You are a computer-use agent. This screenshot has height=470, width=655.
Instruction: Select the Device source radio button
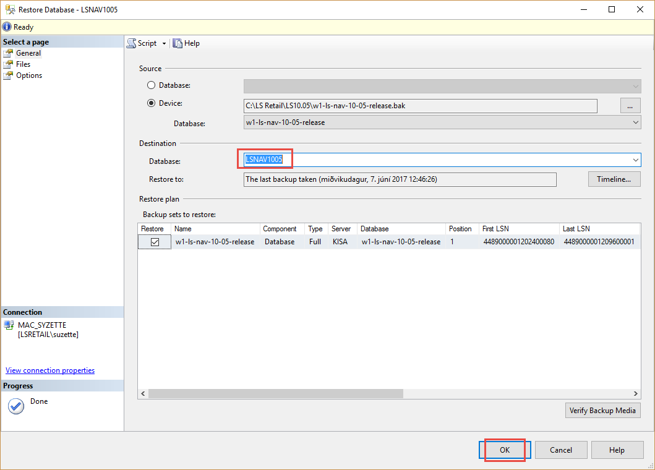[151, 103]
